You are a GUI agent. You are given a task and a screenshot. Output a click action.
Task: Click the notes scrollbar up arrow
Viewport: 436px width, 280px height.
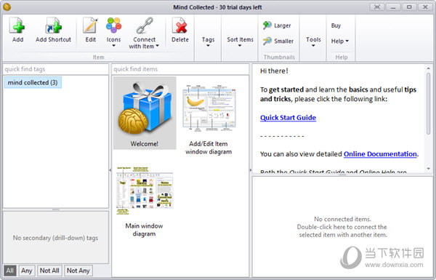coord(428,68)
